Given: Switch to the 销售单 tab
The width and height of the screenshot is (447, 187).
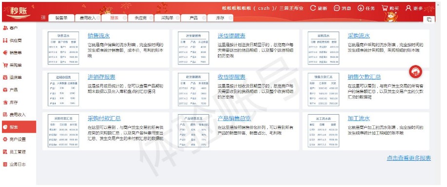Looking at the screenshot, I should (x=61, y=18).
